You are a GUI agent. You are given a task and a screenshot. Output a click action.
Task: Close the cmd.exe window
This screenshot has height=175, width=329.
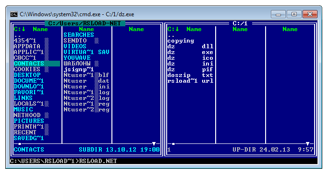[310, 14]
